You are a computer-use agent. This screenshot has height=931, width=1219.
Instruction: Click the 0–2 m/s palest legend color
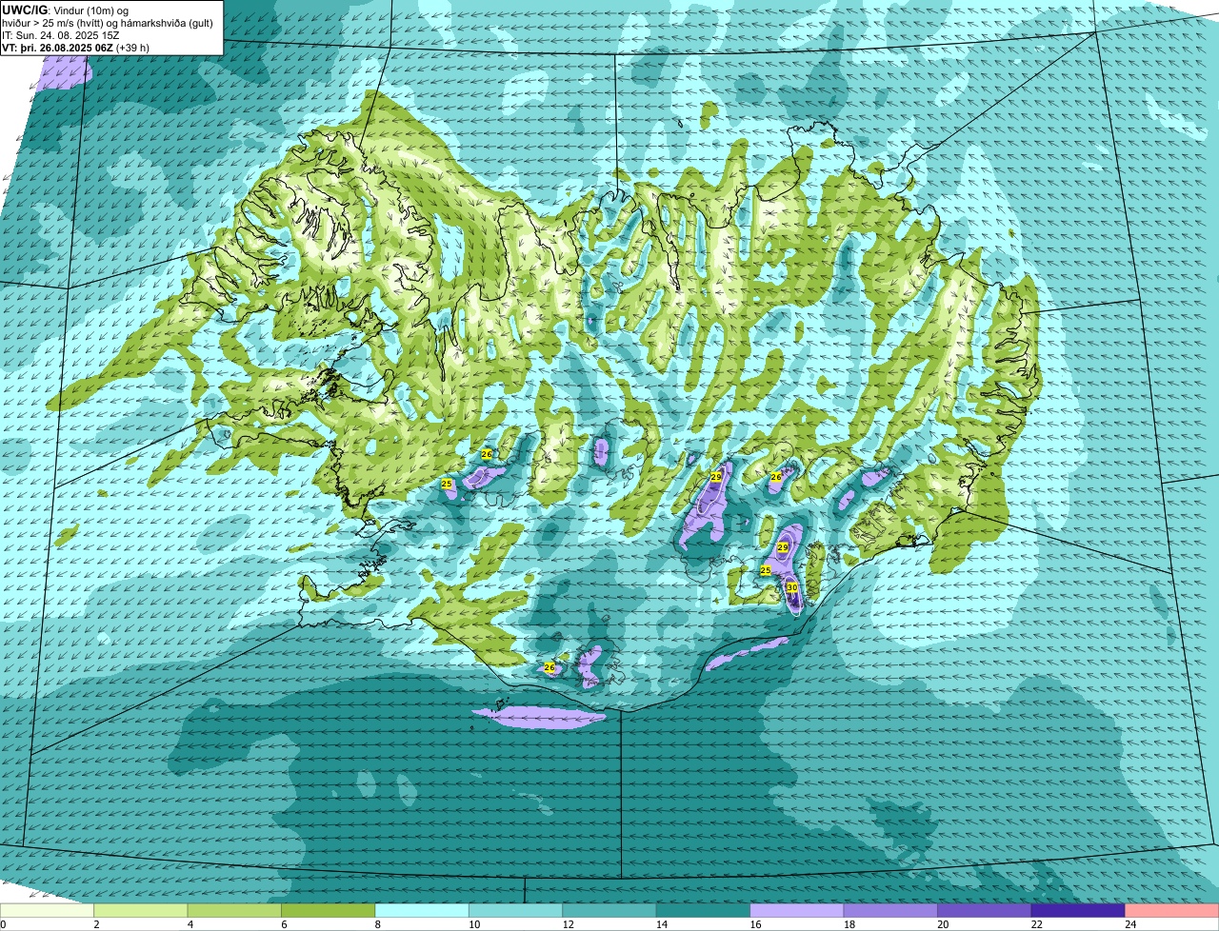pyautogui.click(x=48, y=910)
